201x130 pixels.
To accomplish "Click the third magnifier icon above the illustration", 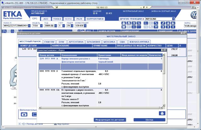I will 13,31.
